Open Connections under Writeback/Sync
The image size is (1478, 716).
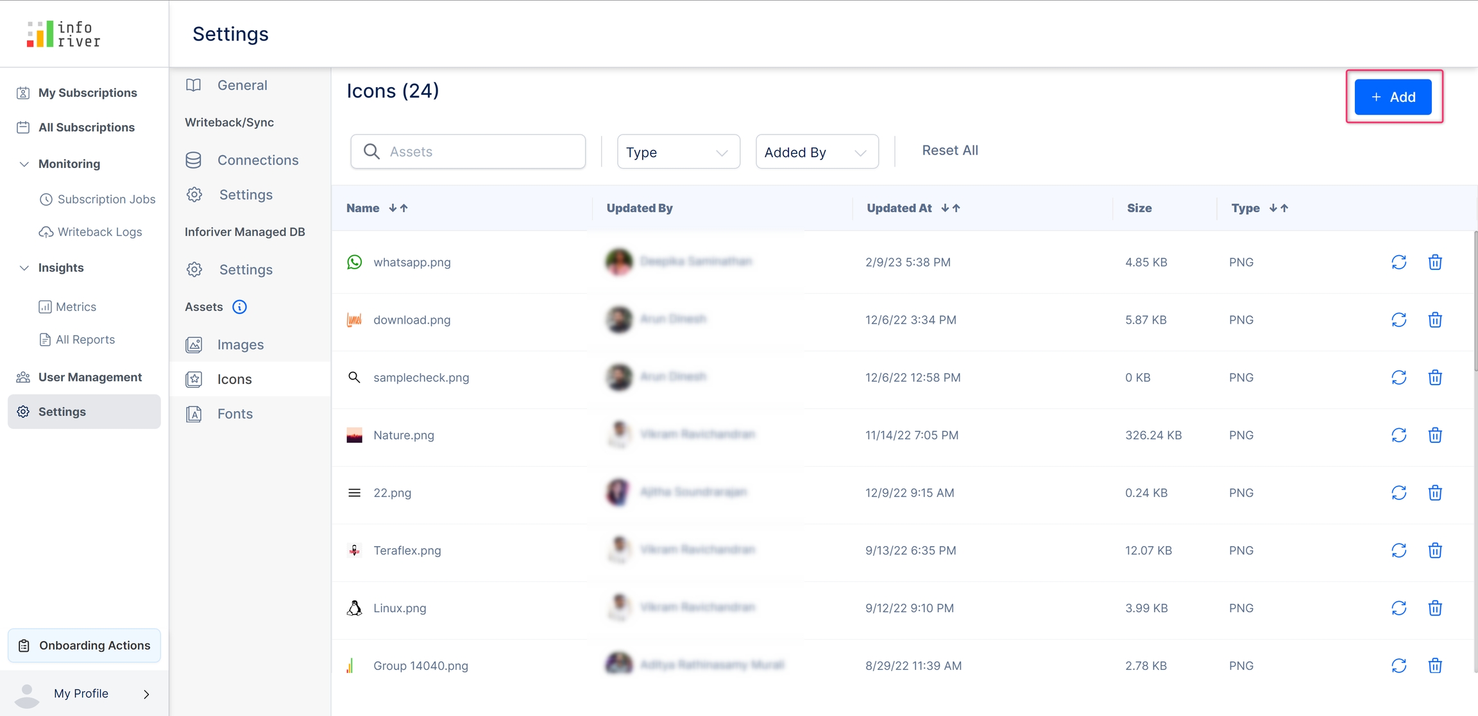point(257,160)
